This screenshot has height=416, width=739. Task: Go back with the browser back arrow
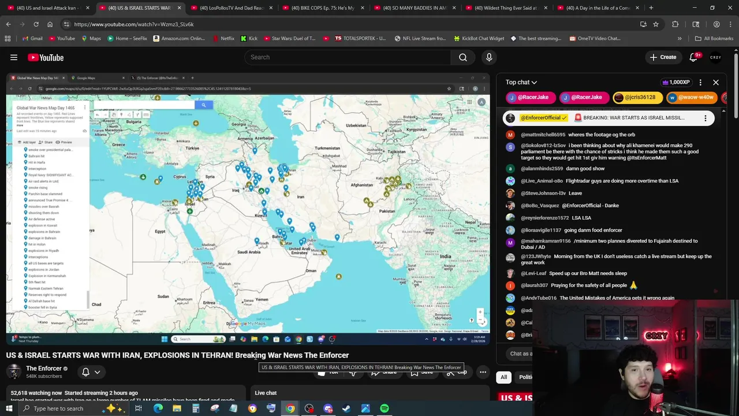[x=8, y=24]
